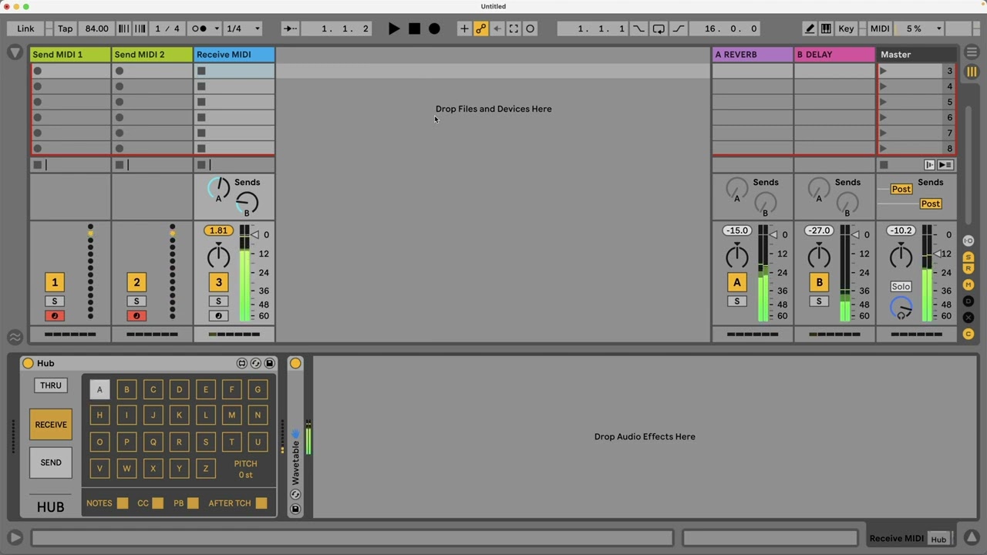Toggle track activator 2 on Send MIDI 2
Image resolution: width=987 pixels, height=555 pixels.
pos(136,282)
